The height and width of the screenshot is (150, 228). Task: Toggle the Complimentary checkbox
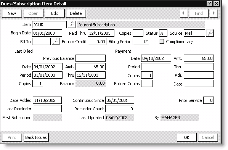162,42
